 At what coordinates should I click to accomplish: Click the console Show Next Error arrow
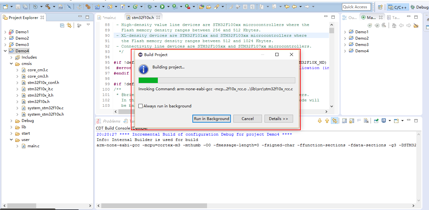320,121
